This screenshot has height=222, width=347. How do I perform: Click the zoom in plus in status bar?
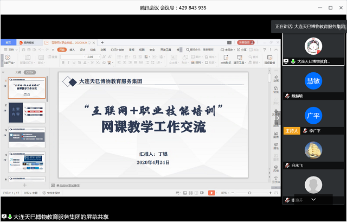(x=270, y=193)
